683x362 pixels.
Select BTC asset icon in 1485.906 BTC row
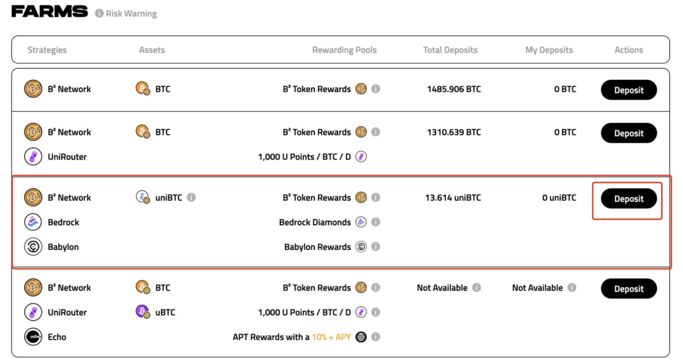143,89
